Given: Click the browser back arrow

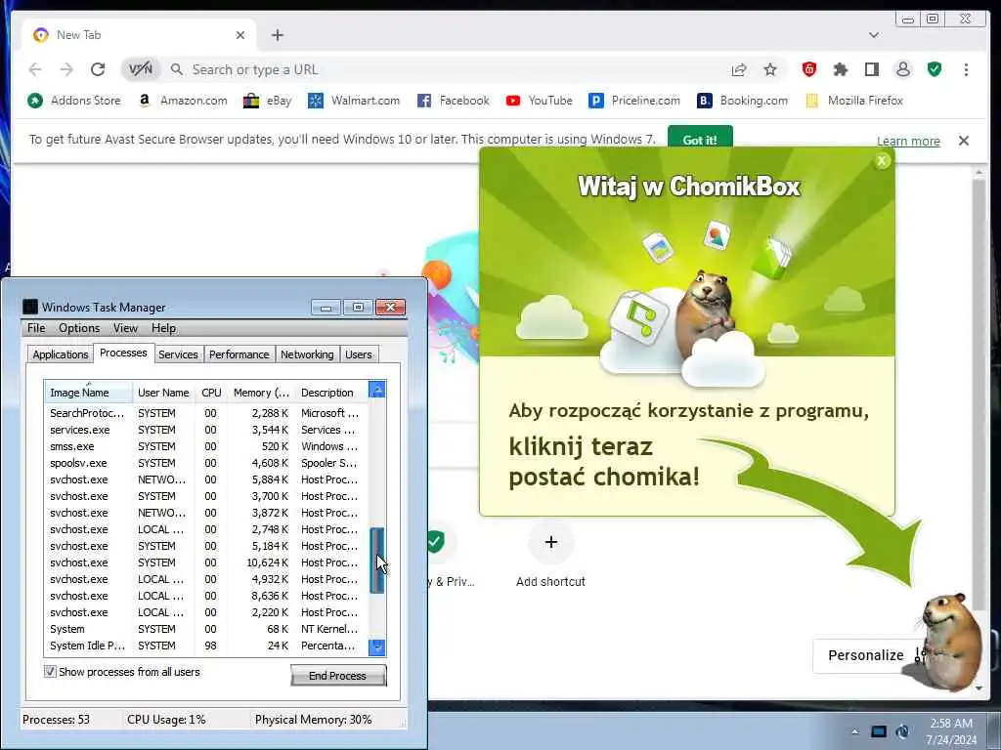Looking at the screenshot, I should tap(35, 69).
